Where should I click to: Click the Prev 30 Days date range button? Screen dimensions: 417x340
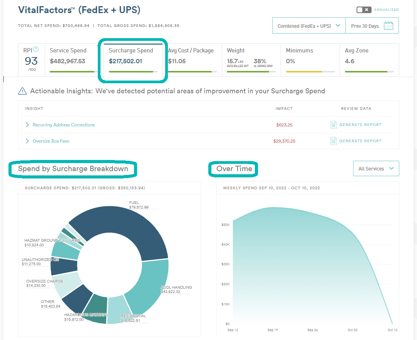365,26
